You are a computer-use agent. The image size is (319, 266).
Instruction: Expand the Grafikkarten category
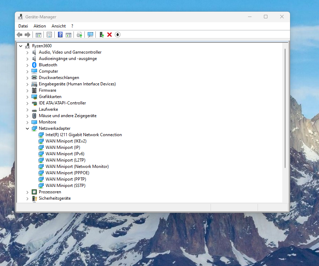point(27,96)
